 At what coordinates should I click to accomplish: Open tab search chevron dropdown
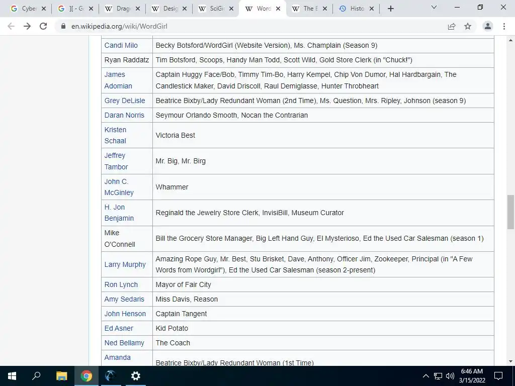click(x=434, y=7)
